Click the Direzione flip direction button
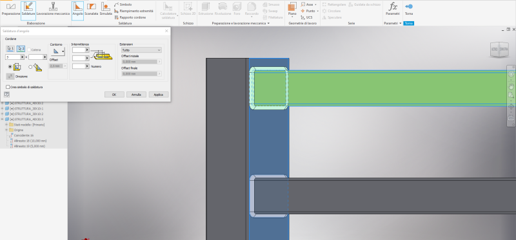This screenshot has height=240, width=516. [x=10, y=76]
